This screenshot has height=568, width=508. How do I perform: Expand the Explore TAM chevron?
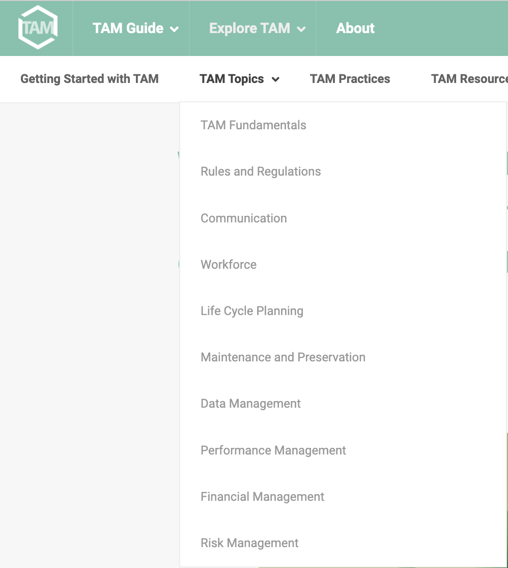(301, 30)
